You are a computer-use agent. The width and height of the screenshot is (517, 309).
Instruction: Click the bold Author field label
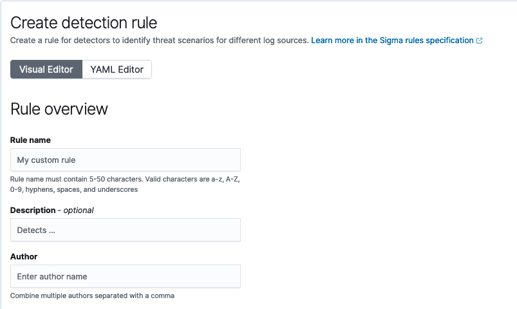[24, 257]
